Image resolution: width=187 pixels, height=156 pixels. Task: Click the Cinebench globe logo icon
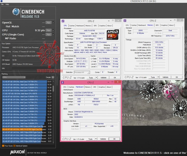coord(16,12)
